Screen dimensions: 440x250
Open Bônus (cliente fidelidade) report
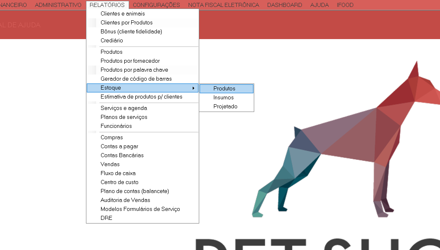coord(143,31)
